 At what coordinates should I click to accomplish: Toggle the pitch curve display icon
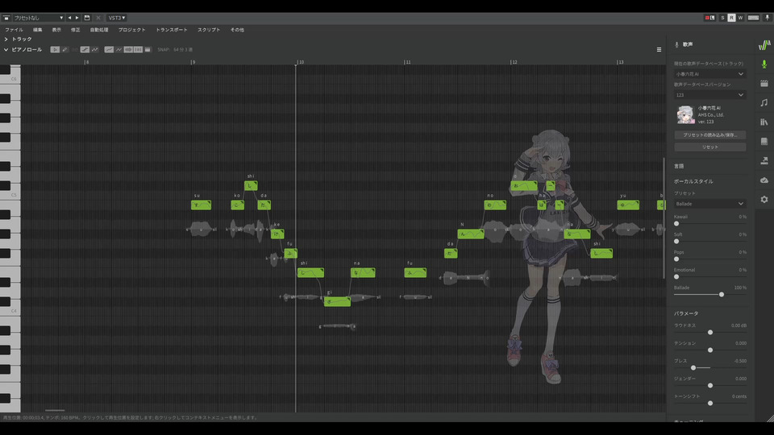(x=109, y=49)
